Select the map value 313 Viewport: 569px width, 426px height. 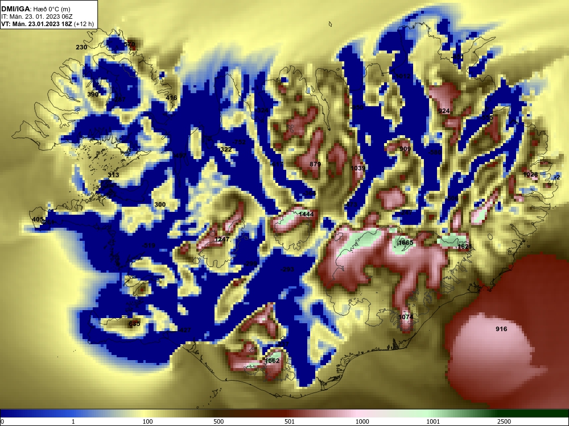click(113, 175)
